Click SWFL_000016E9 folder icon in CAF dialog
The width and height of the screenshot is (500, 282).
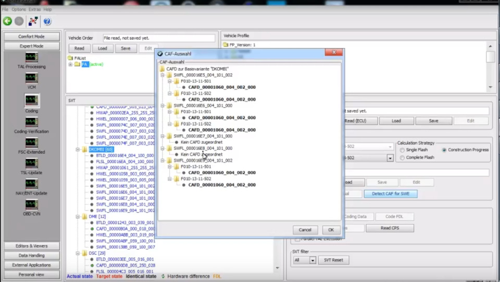169,161
